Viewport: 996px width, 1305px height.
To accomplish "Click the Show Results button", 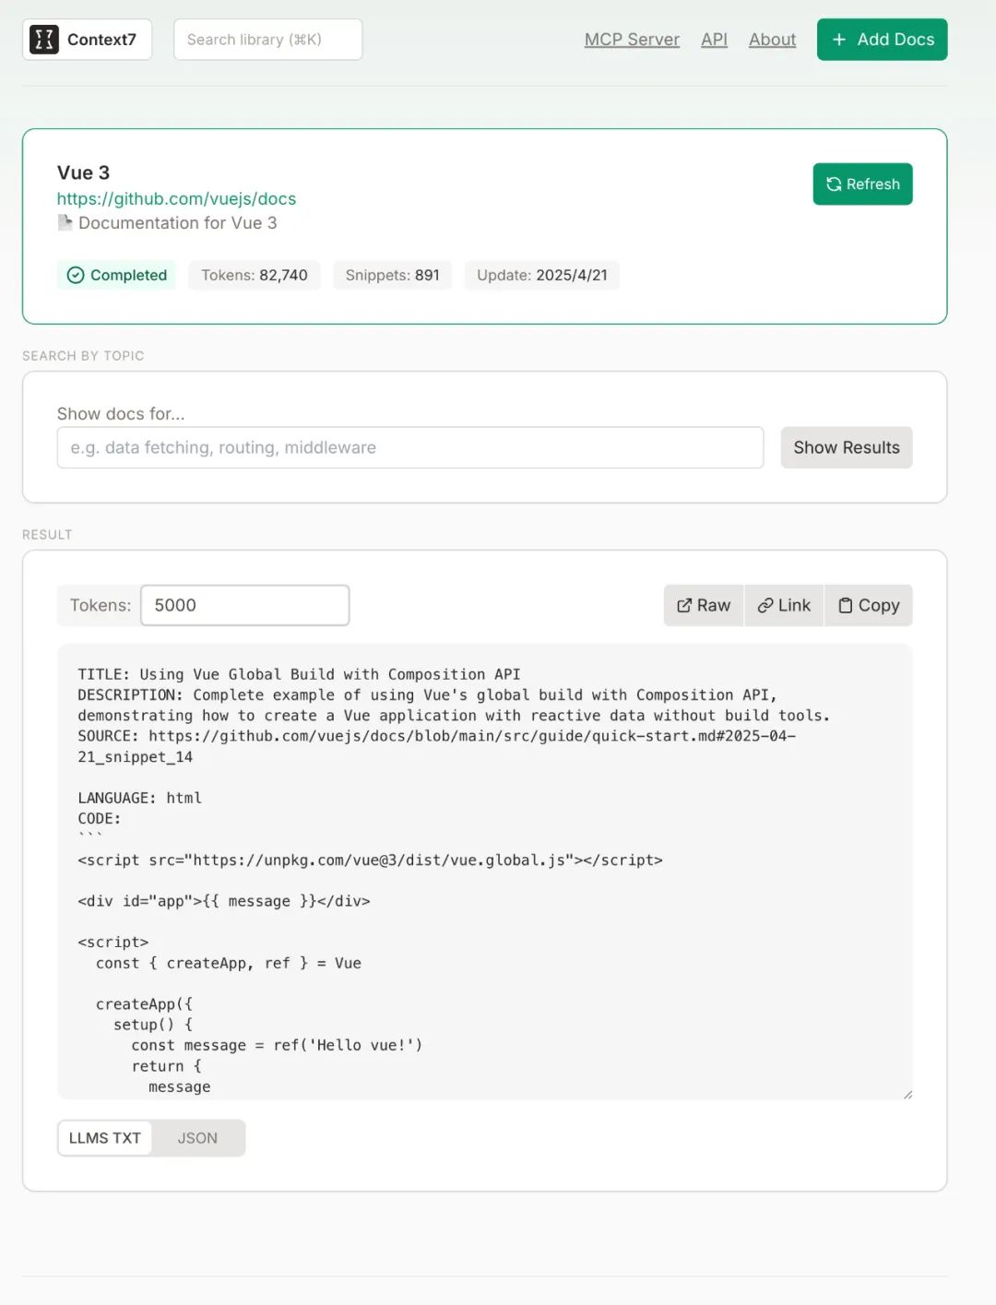I will (847, 447).
